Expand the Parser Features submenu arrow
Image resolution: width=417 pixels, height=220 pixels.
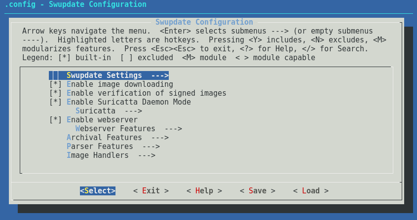tap(151, 147)
